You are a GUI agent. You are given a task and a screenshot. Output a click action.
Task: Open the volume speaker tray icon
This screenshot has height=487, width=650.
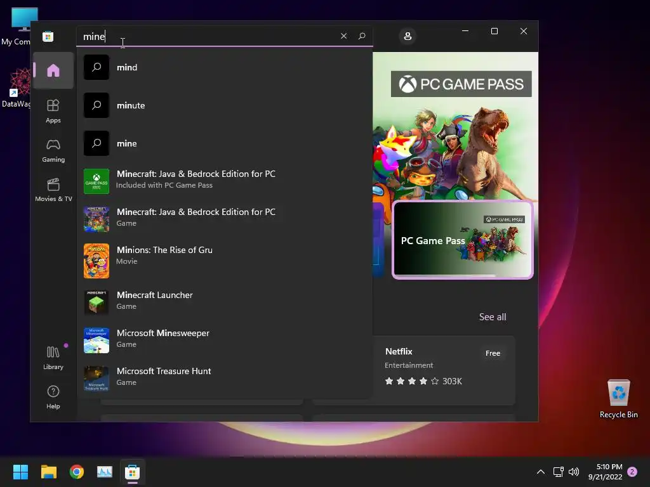574,472
